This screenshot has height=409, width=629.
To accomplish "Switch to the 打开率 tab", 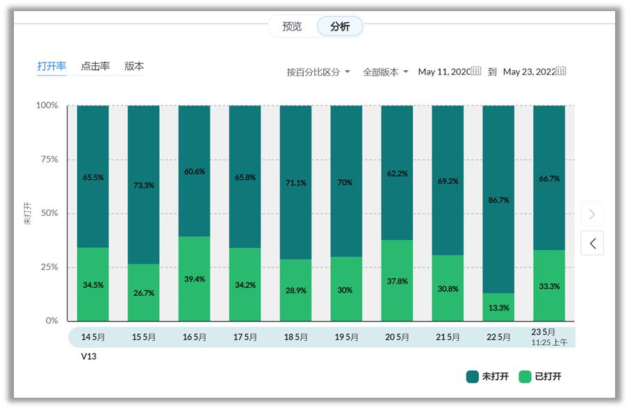I will coord(51,67).
